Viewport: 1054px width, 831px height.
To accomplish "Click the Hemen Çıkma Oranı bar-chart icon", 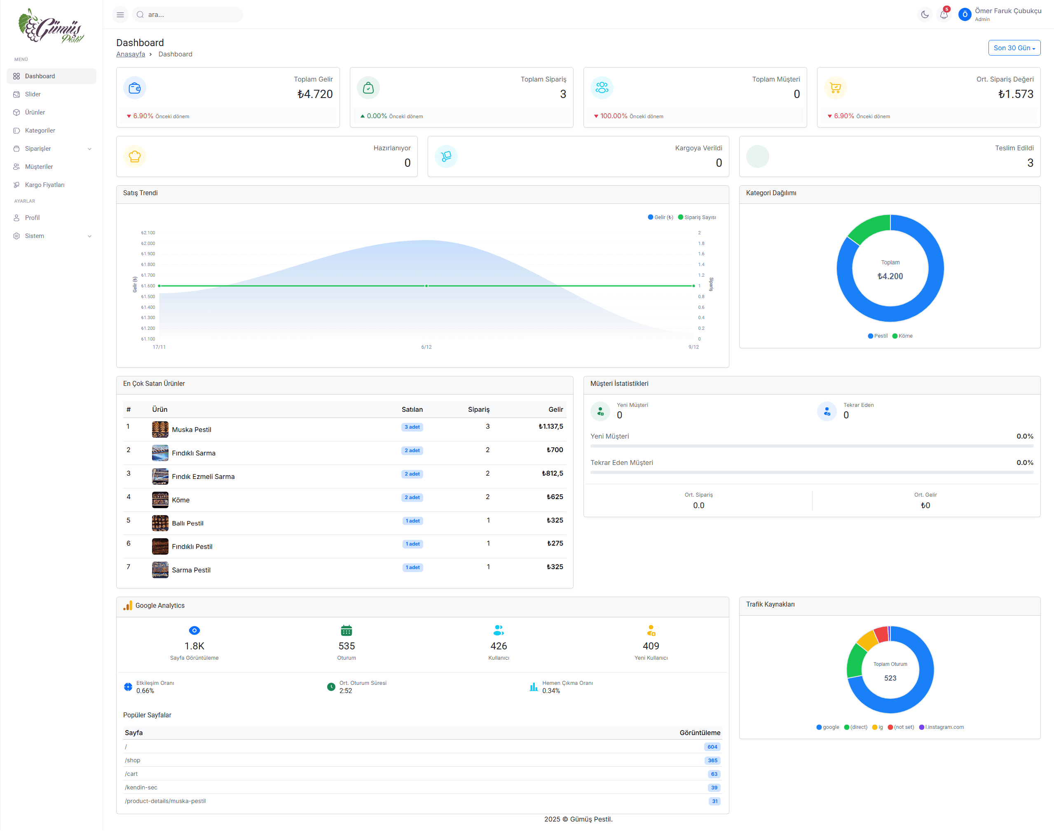I will pos(534,687).
